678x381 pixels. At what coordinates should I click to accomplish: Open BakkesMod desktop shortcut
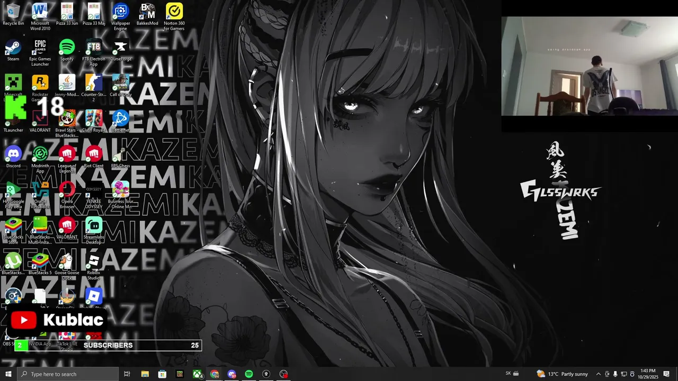[x=147, y=14]
